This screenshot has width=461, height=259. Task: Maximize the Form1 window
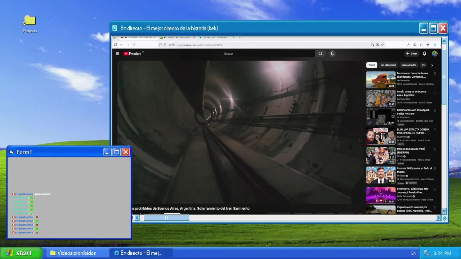click(117, 152)
